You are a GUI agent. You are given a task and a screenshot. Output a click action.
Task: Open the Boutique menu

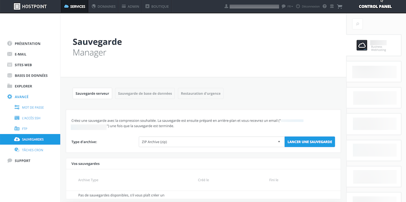pyautogui.click(x=157, y=7)
